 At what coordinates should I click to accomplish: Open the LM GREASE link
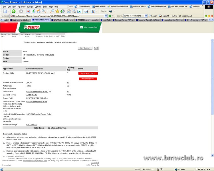tap(31, 125)
